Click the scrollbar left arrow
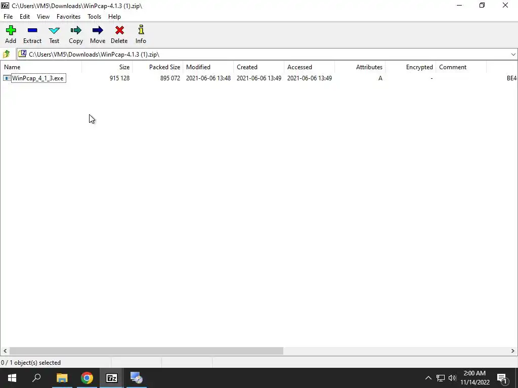518x388 pixels. click(5, 351)
